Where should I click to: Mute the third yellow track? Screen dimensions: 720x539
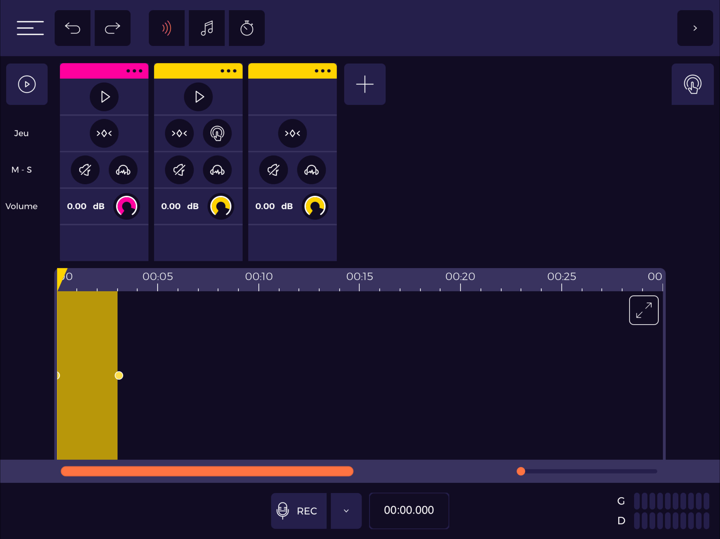pos(273,170)
